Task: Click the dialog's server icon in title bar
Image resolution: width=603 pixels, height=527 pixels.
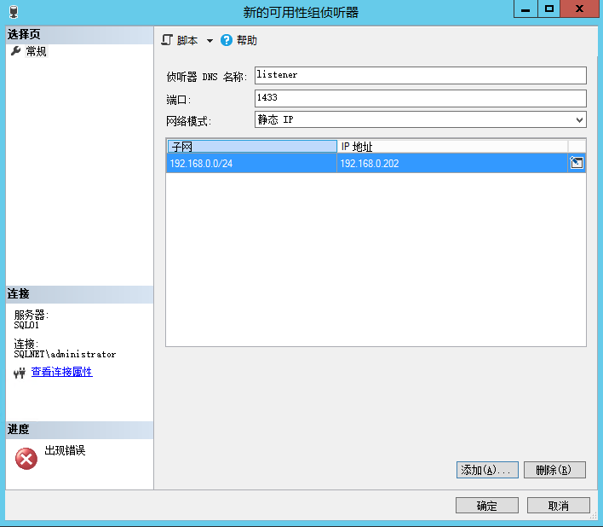Action: [x=14, y=12]
